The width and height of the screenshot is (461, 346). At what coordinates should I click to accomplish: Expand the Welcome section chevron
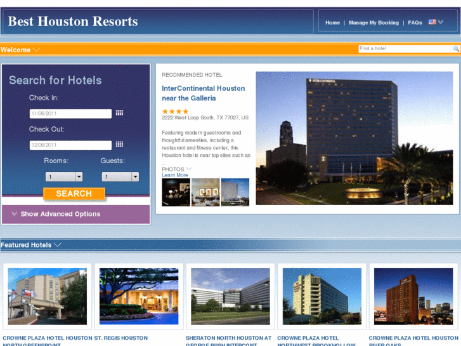[36, 50]
